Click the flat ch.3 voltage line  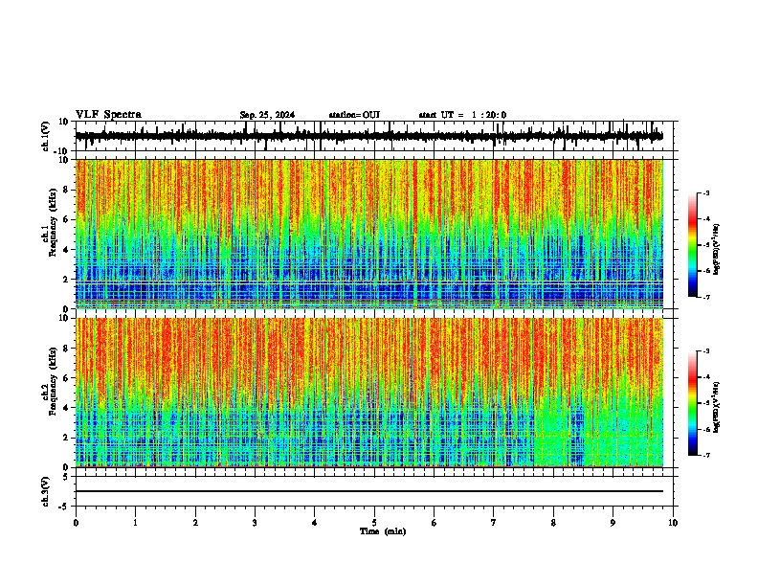(369, 491)
